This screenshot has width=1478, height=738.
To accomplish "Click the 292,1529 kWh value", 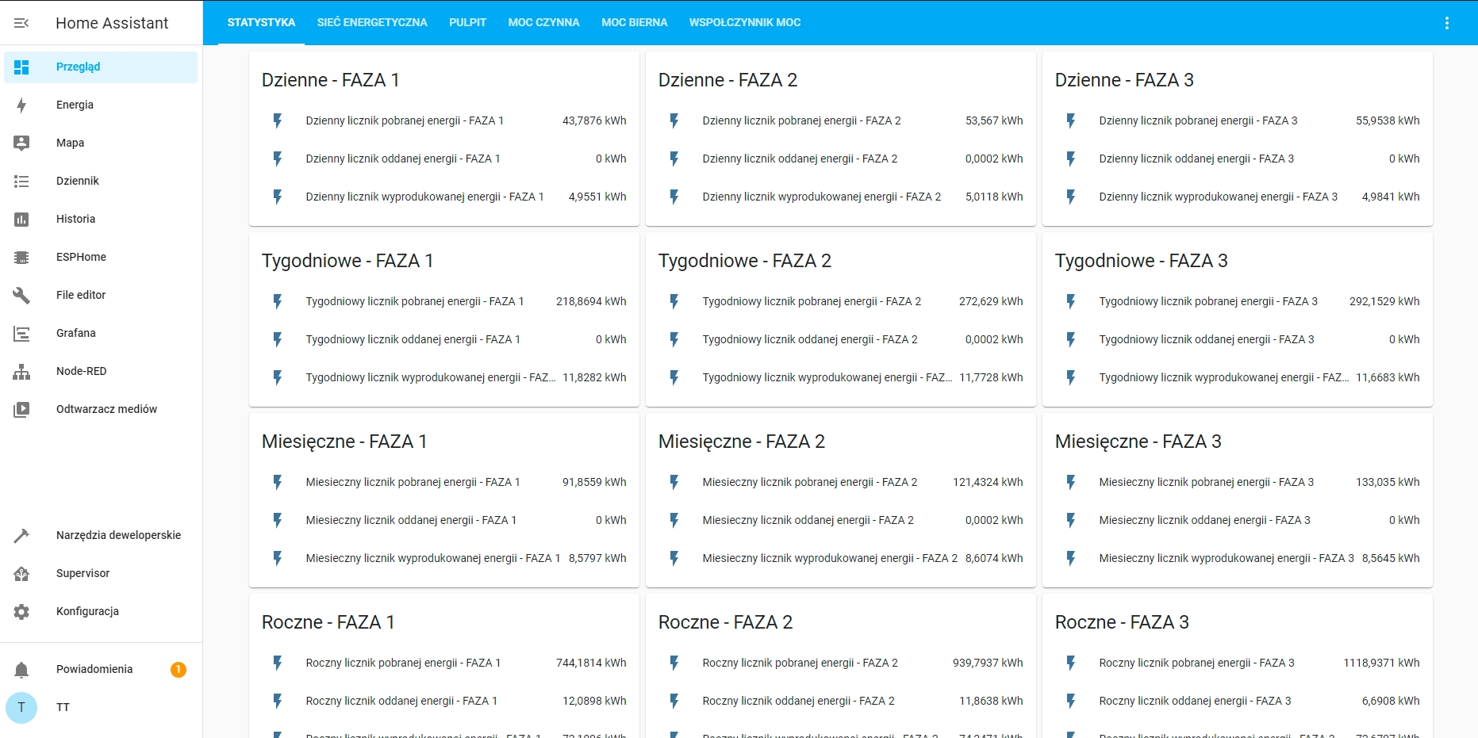I will pos(1384,301).
